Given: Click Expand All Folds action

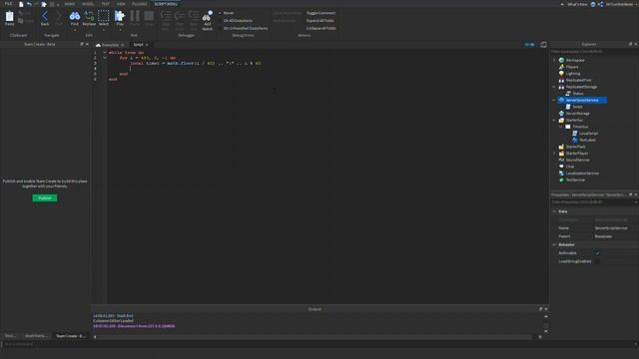Looking at the screenshot, I should point(319,20).
